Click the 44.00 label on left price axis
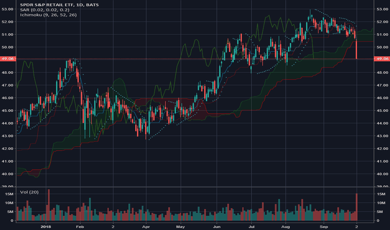The width and height of the screenshot is (390, 230). (x=8, y=123)
